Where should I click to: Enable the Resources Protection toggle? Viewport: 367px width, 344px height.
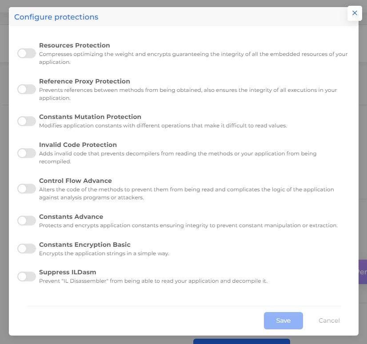[26, 53]
